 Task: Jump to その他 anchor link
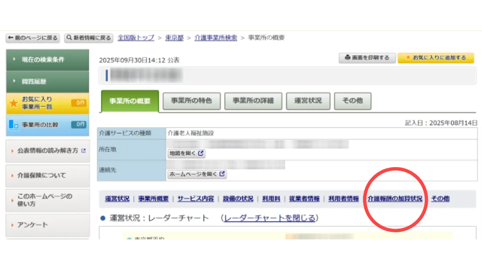coord(440,199)
